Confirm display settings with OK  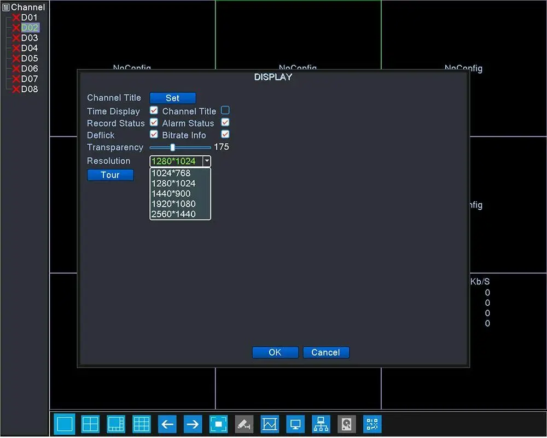pos(275,353)
